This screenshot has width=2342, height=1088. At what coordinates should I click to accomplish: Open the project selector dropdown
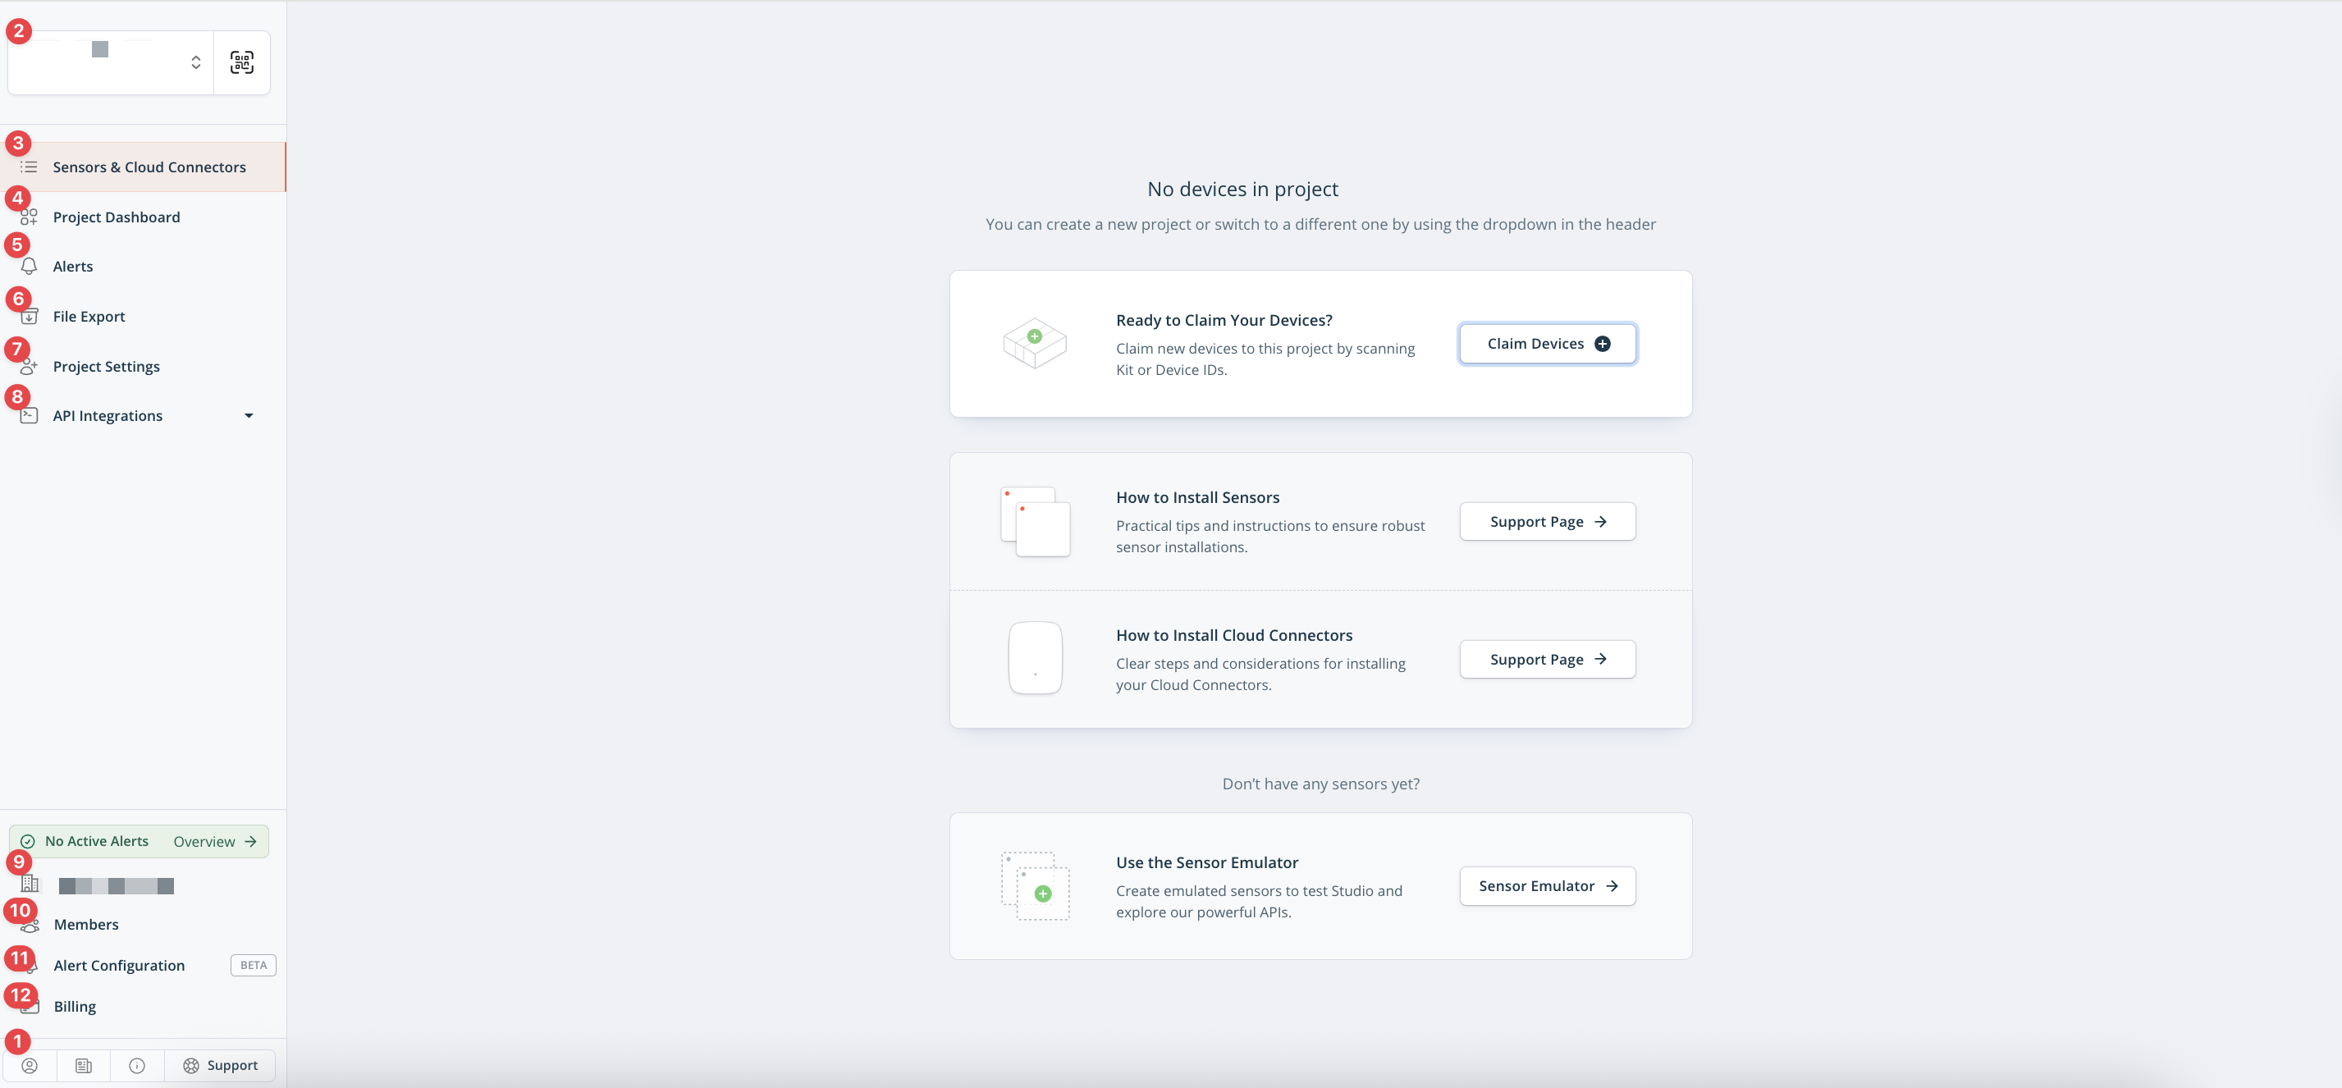[111, 62]
